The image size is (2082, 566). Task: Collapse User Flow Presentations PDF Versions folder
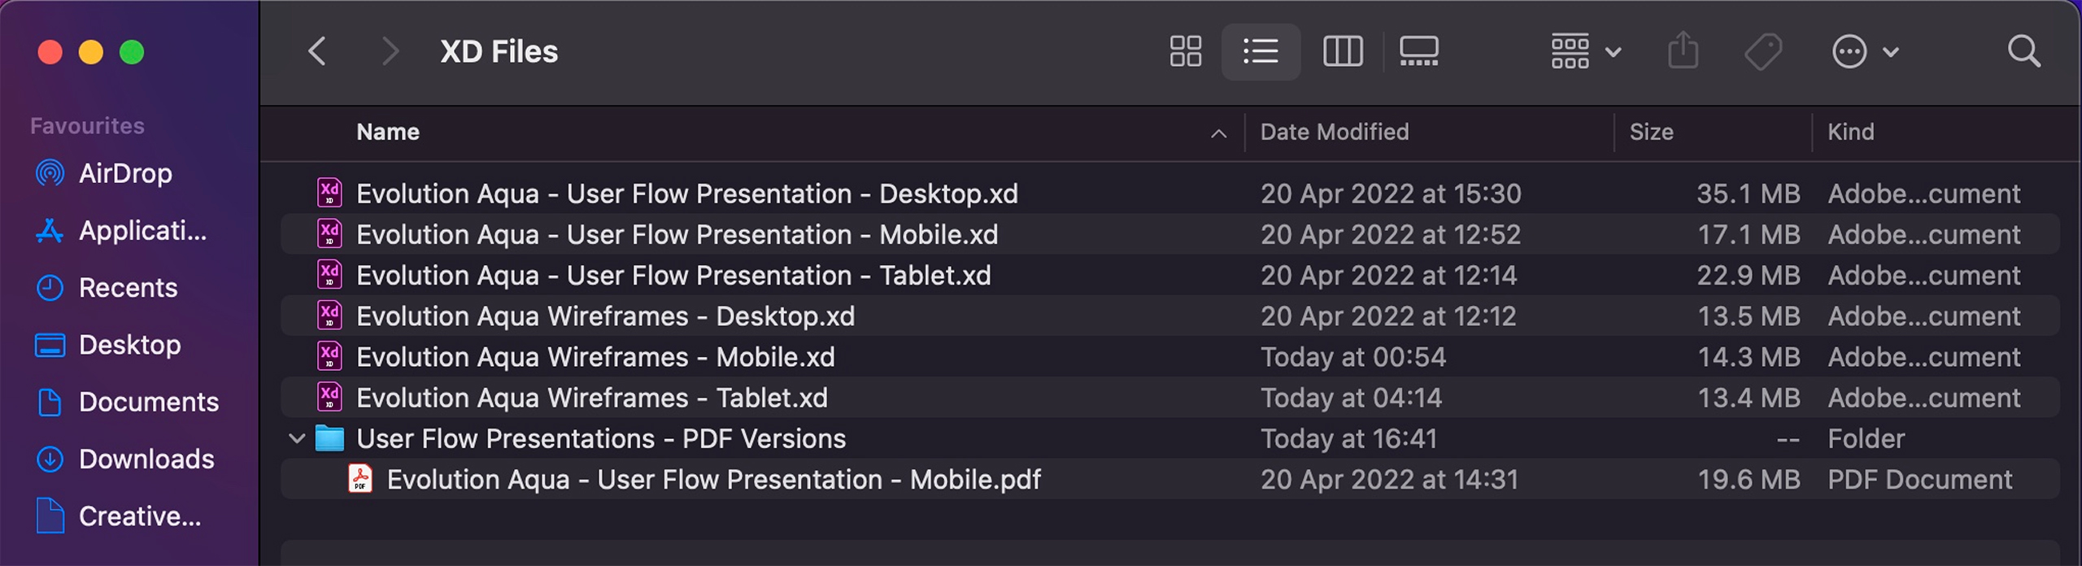tap(297, 439)
